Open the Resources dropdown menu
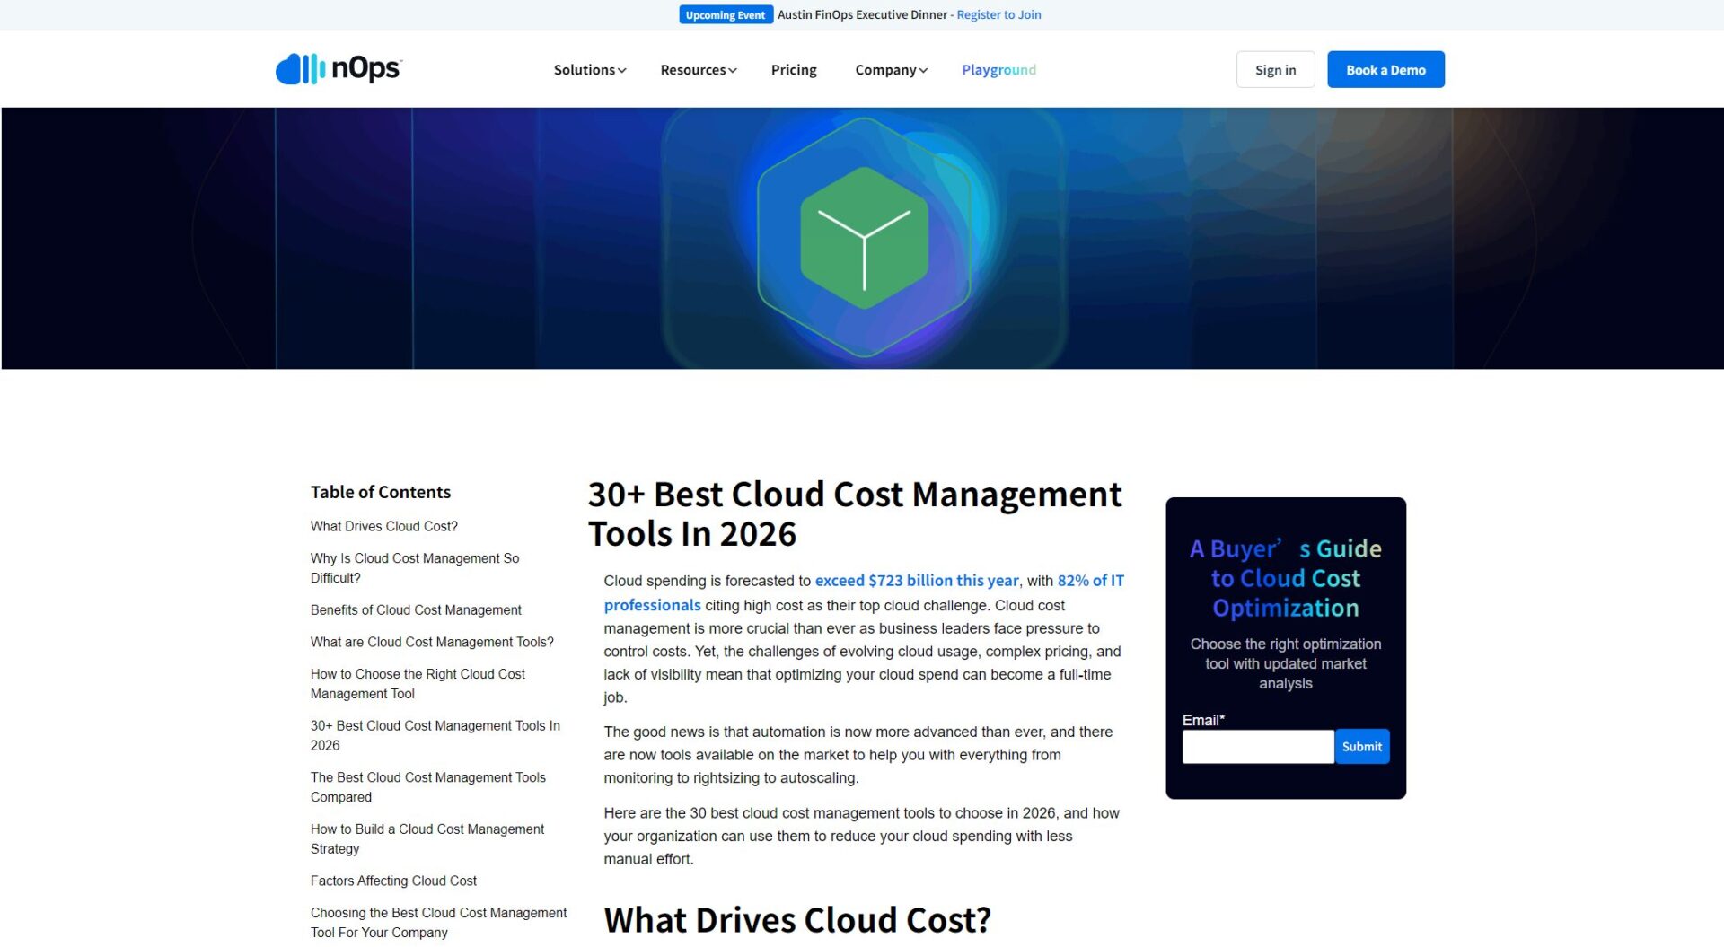Screen dimensions: 1724x947 698,70
